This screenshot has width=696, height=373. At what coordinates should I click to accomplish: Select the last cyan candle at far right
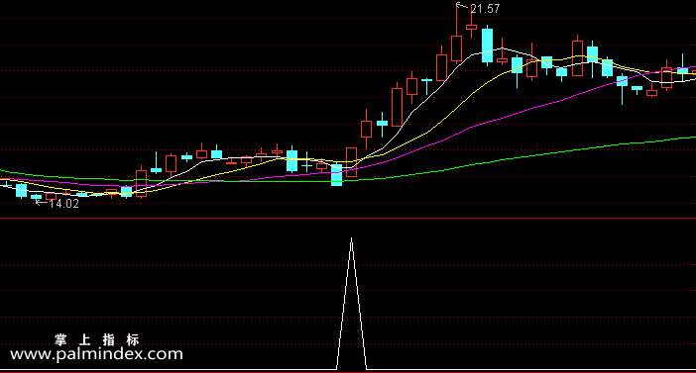[x=683, y=70]
